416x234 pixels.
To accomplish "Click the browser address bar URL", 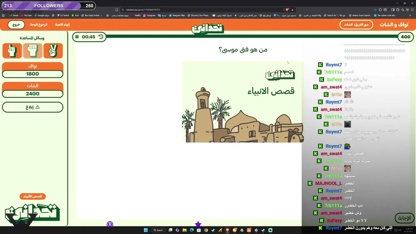I will [143, 10].
